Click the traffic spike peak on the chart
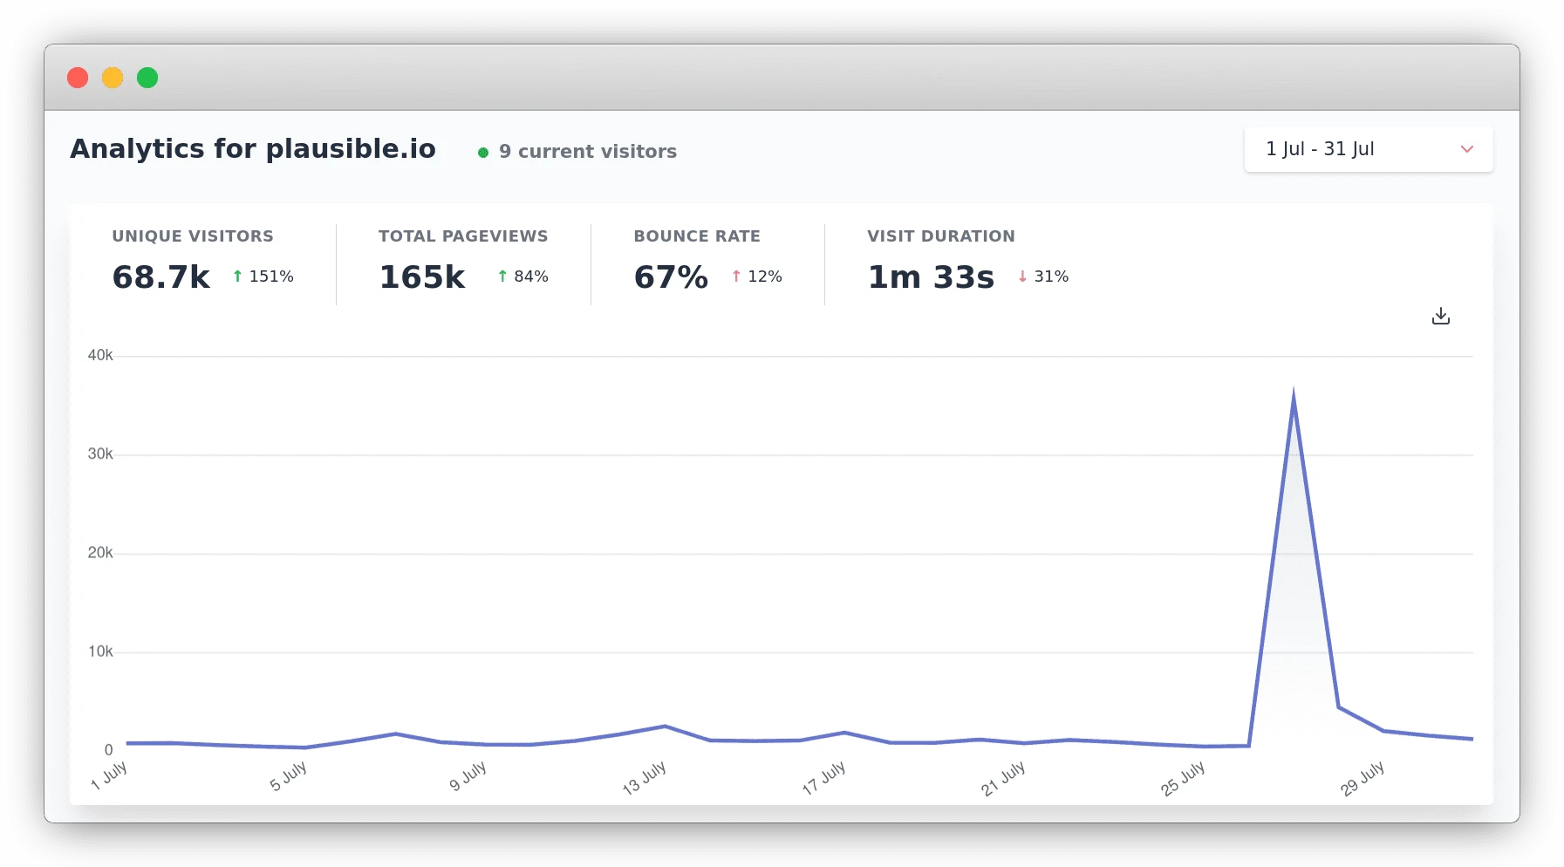The image size is (1564, 867). coord(1293,391)
